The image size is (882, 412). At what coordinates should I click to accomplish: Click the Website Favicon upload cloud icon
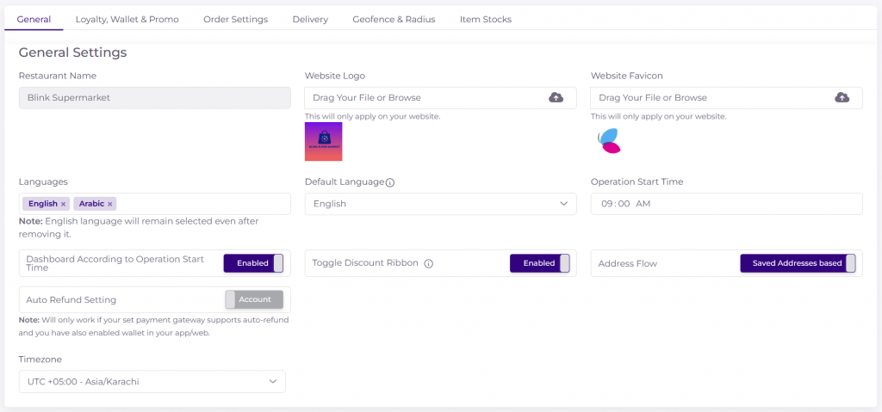pyautogui.click(x=842, y=98)
